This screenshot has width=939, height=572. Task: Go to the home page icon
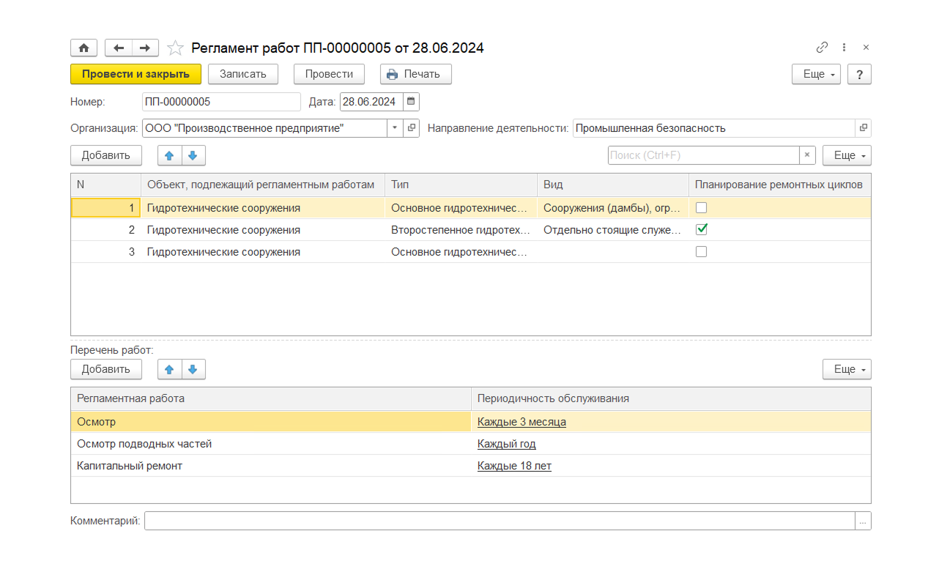[x=83, y=48]
